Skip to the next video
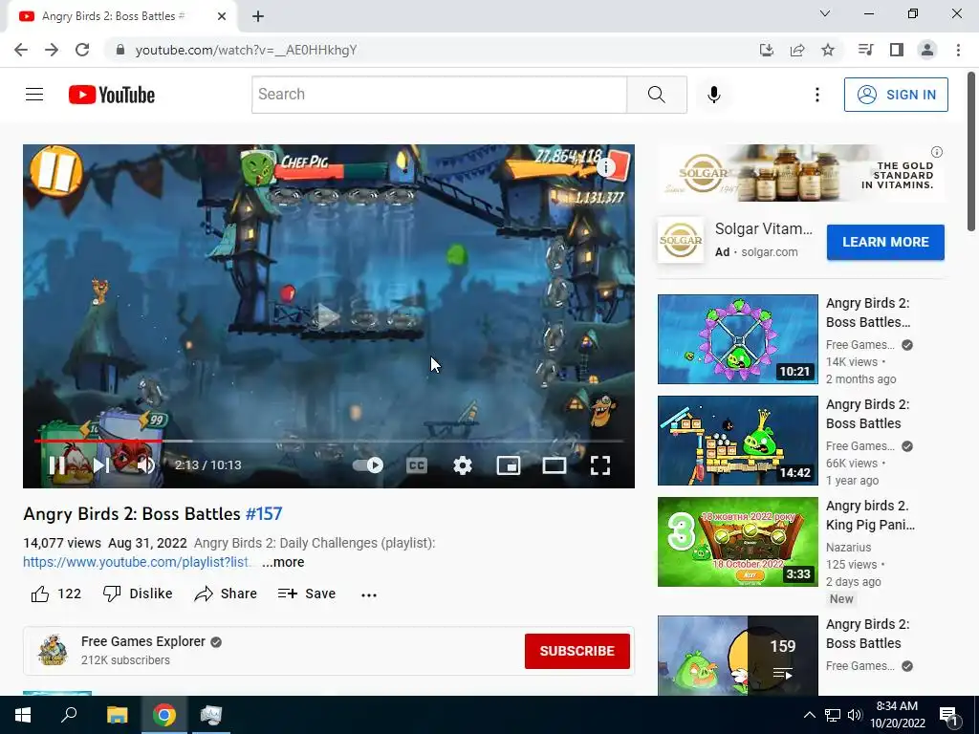This screenshot has width=979, height=734. pos(101,465)
